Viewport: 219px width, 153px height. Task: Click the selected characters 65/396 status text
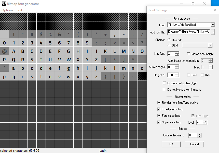20,151
